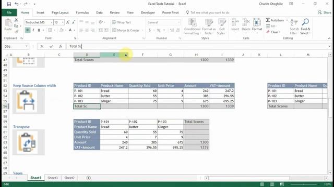Open Conditional Formatting
This screenshot has width=334, height=187.
pos(192,26)
